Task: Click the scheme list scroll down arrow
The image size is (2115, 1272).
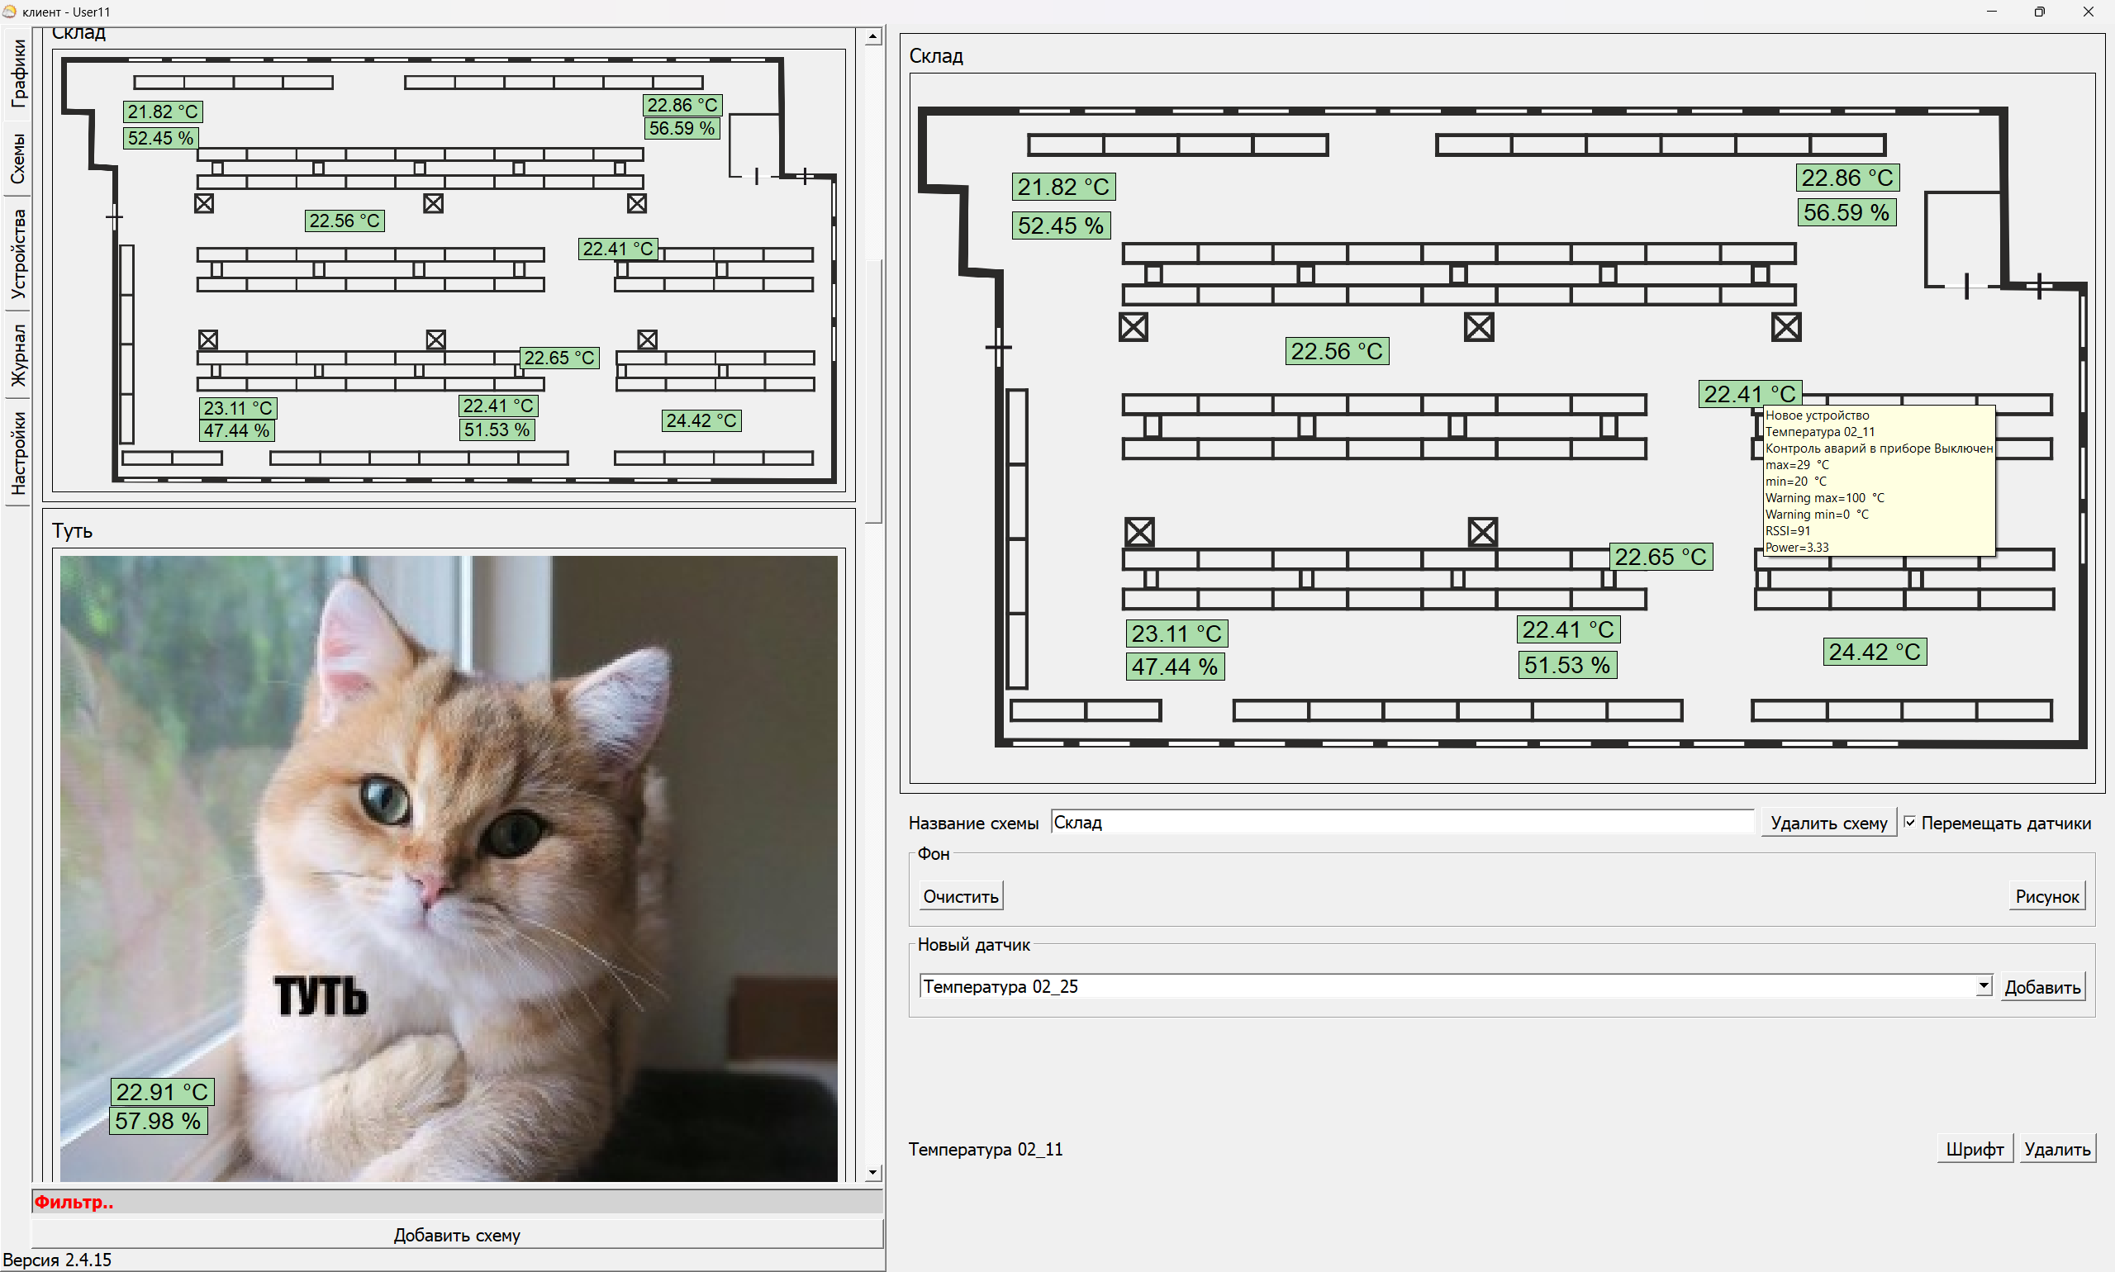Action: click(x=872, y=1172)
